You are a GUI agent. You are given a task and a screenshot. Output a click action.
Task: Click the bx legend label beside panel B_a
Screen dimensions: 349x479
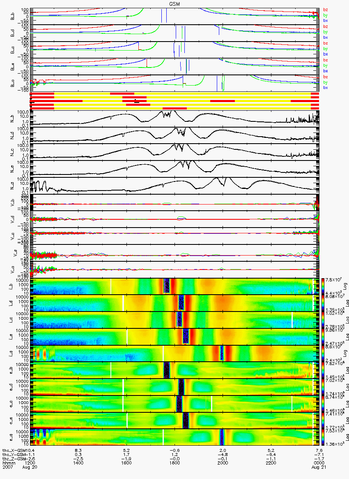coord(326,88)
